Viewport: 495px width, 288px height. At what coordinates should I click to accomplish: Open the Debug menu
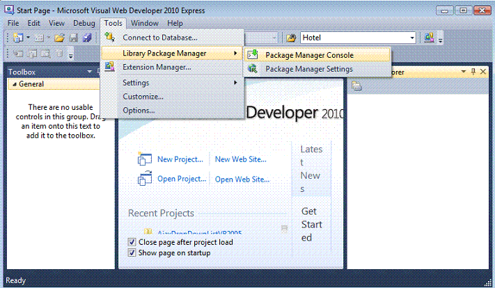(84, 24)
